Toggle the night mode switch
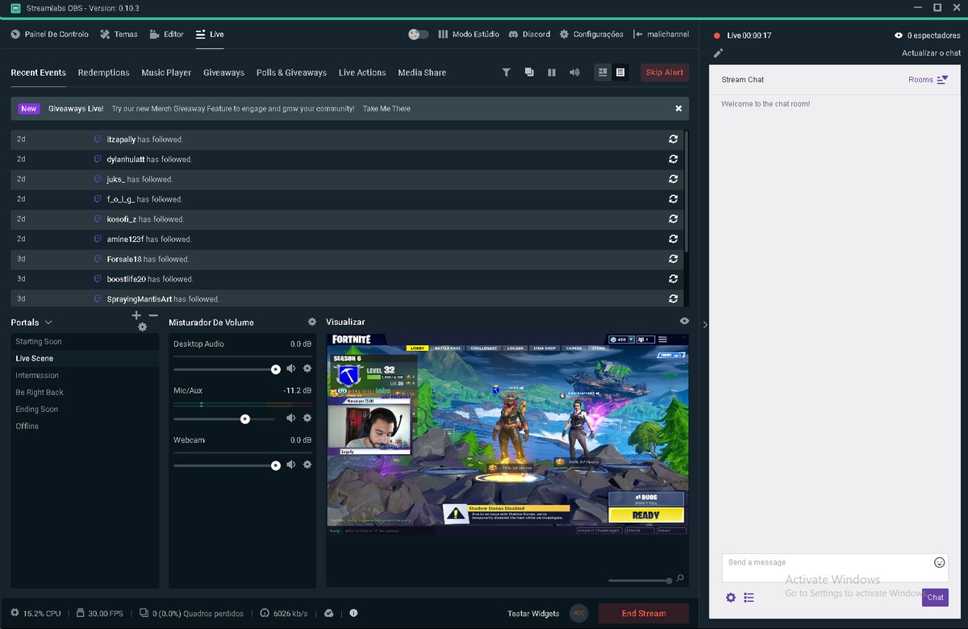This screenshot has width=968, height=629. (419, 35)
